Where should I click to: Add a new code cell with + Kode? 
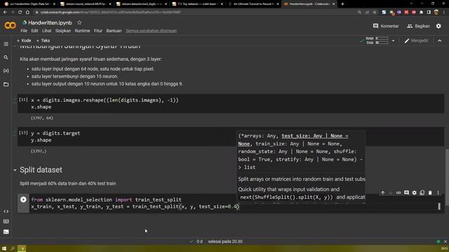pos(24,41)
